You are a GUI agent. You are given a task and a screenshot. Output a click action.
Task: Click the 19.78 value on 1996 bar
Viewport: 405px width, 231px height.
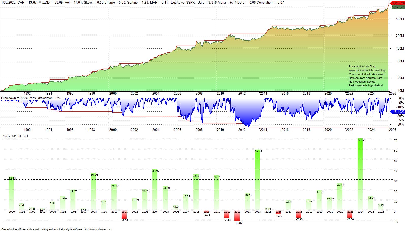click(x=74, y=191)
